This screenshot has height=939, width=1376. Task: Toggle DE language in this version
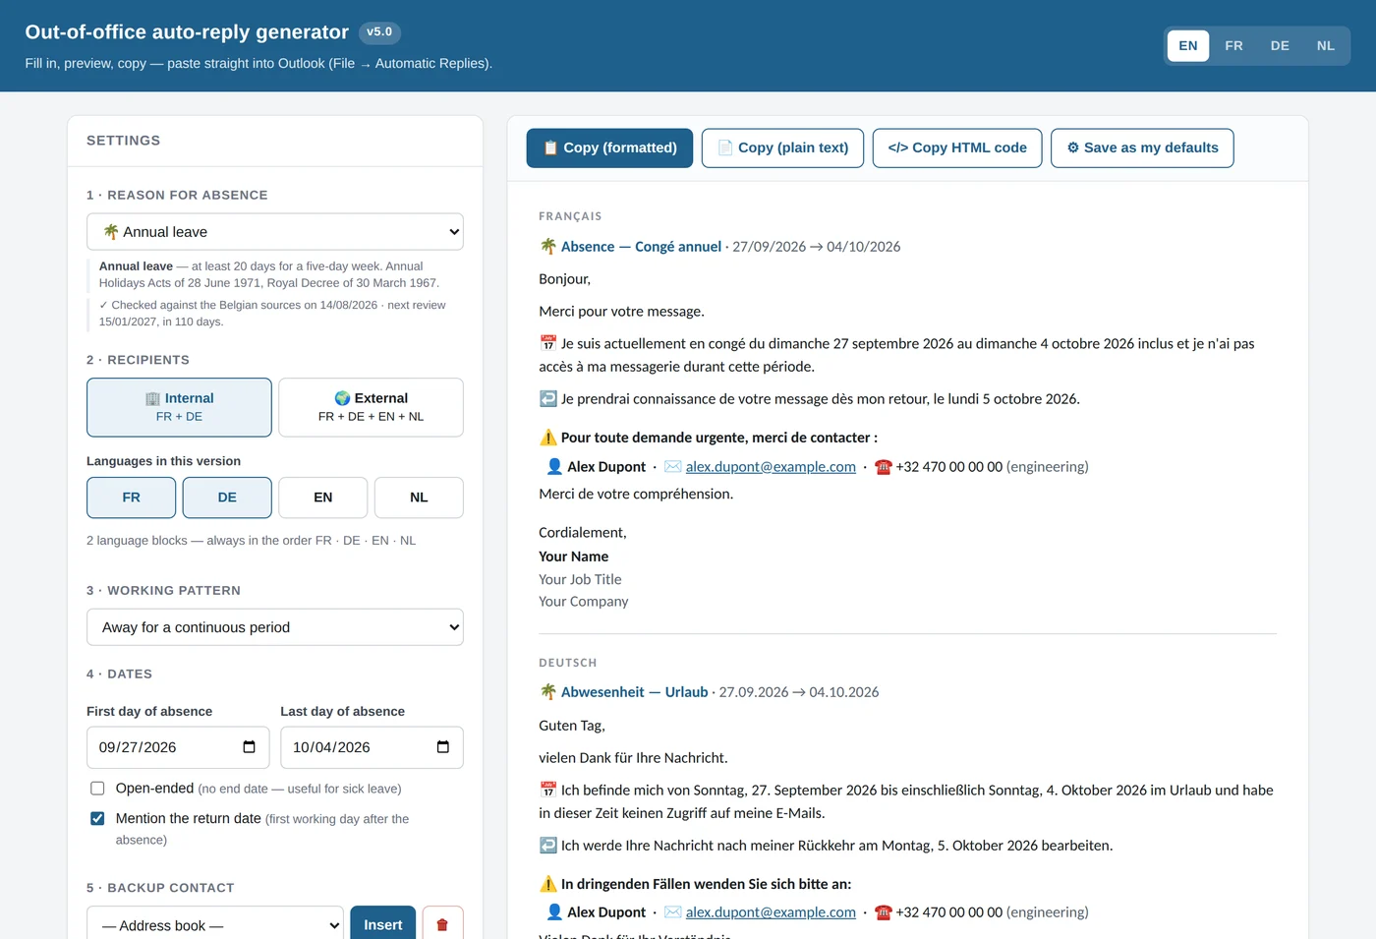[x=227, y=498]
